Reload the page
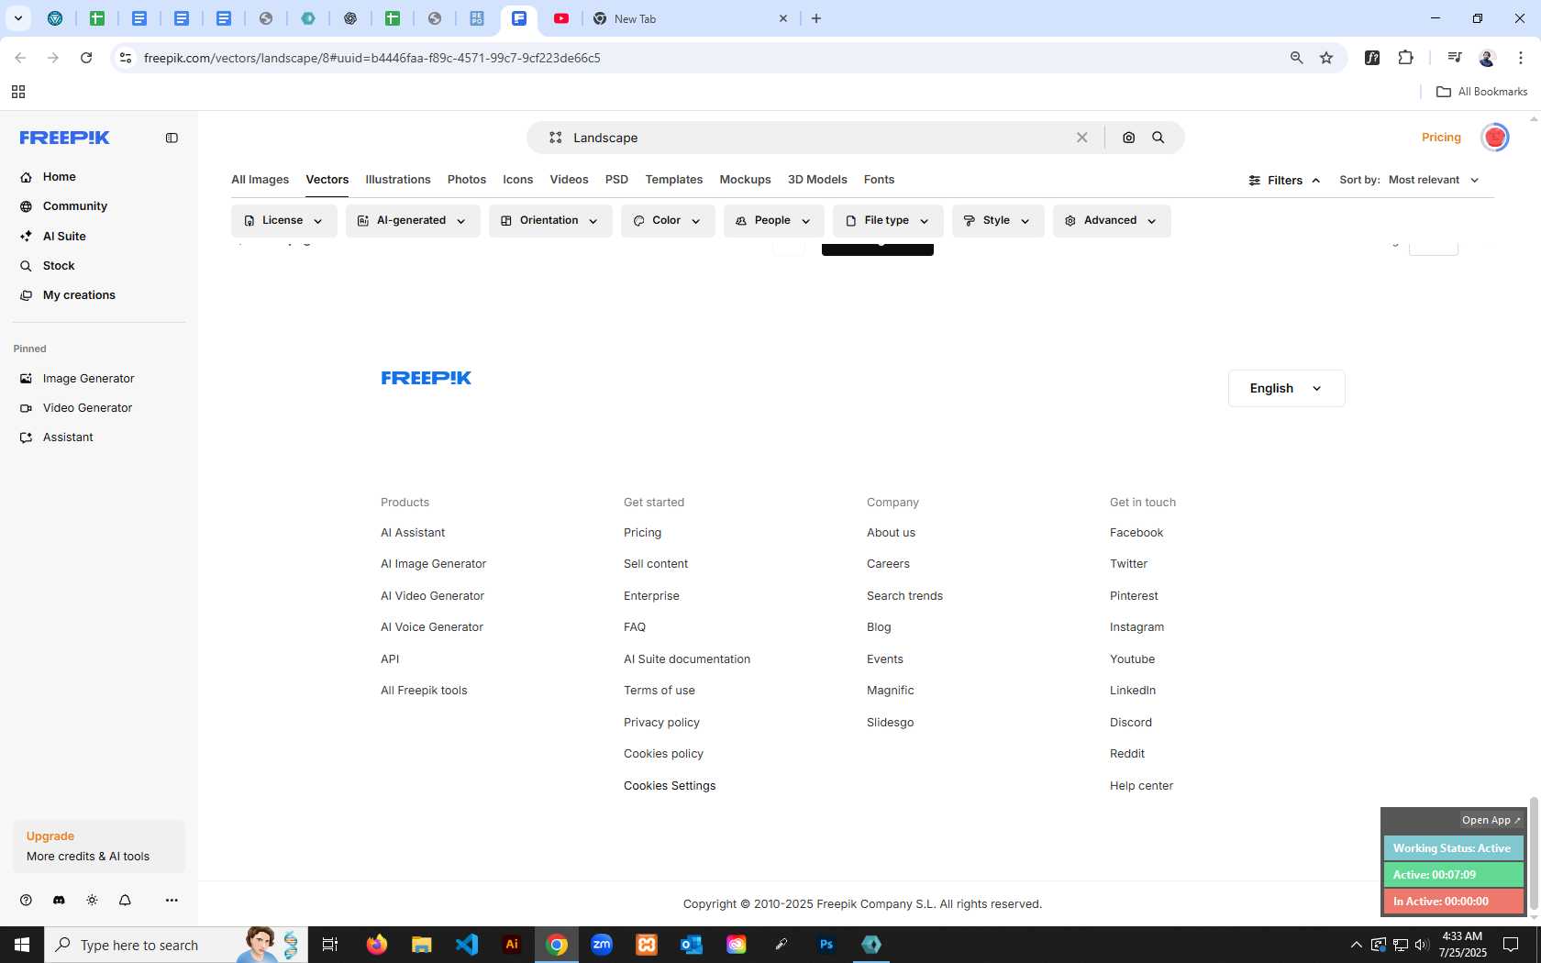This screenshot has height=963, width=1541. tap(86, 58)
